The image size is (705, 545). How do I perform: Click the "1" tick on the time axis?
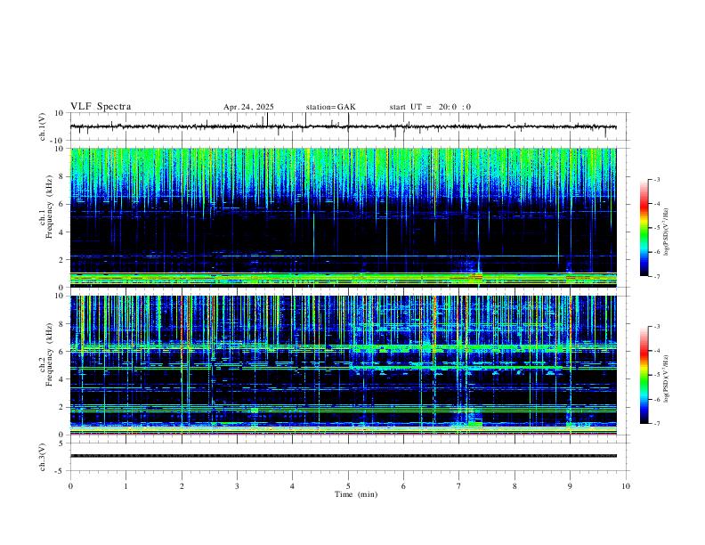[126, 486]
